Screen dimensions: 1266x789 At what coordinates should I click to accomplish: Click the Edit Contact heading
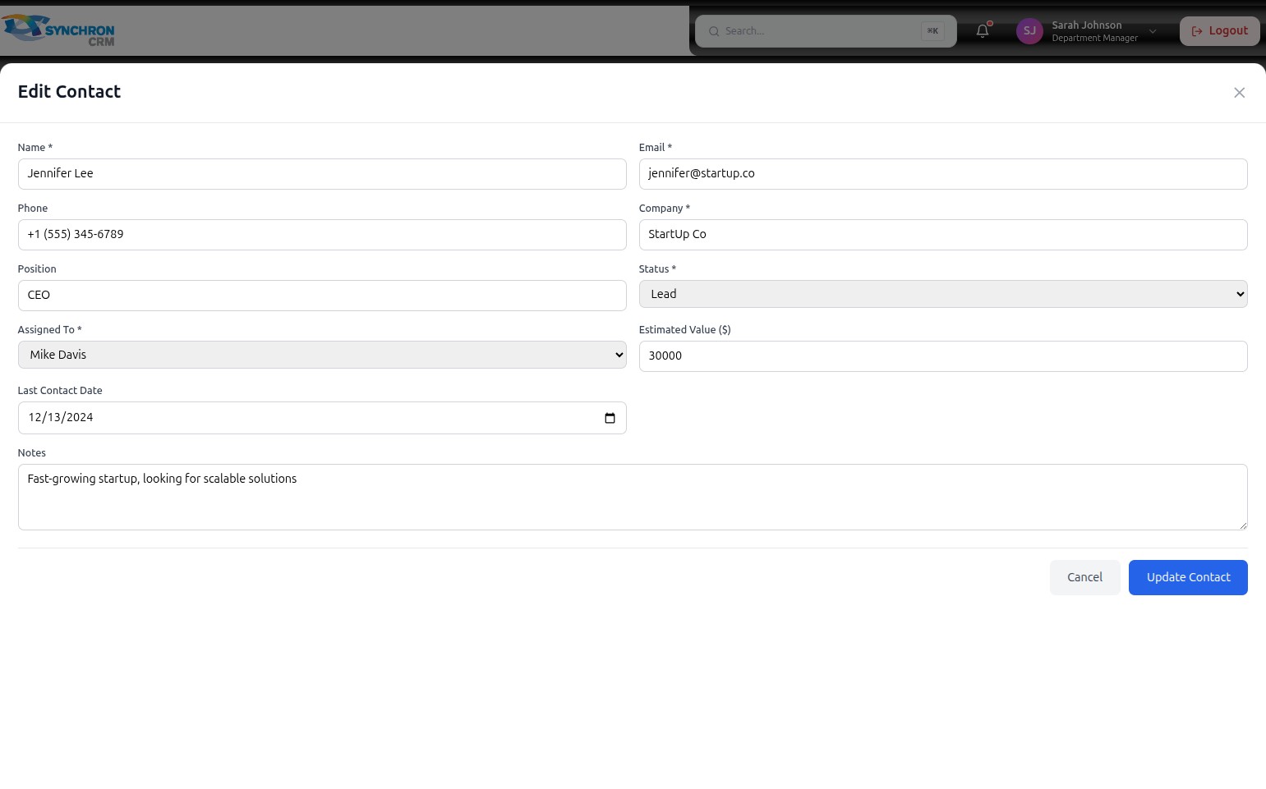(x=69, y=92)
